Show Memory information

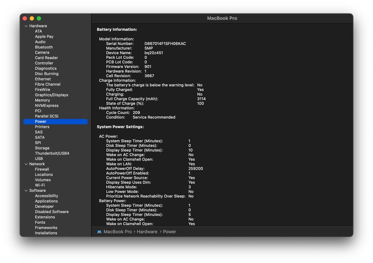pos(42,100)
